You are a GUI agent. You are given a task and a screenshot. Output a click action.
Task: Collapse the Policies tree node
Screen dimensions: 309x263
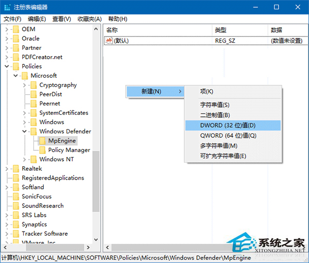point(7,66)
